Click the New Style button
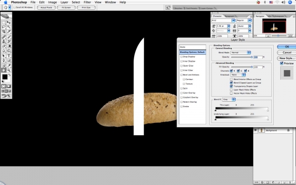The width and height of the screenshot is (296, 185). (287, 58)
